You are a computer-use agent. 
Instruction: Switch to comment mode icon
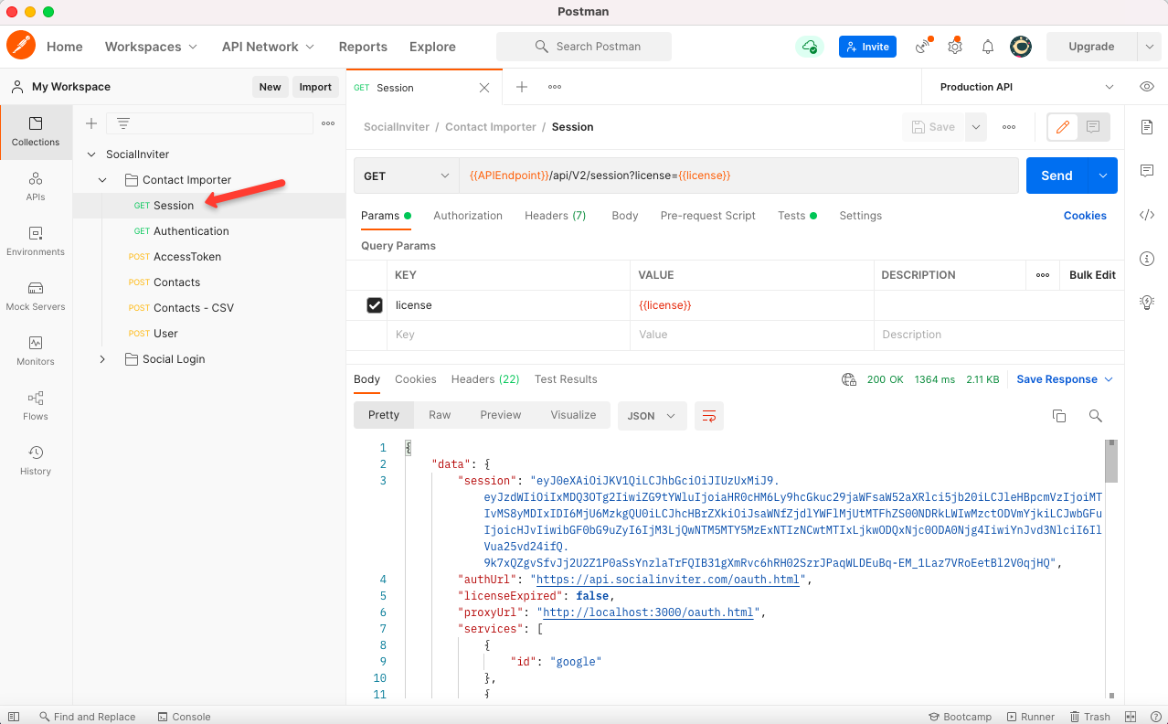(x=1093, y=127)
